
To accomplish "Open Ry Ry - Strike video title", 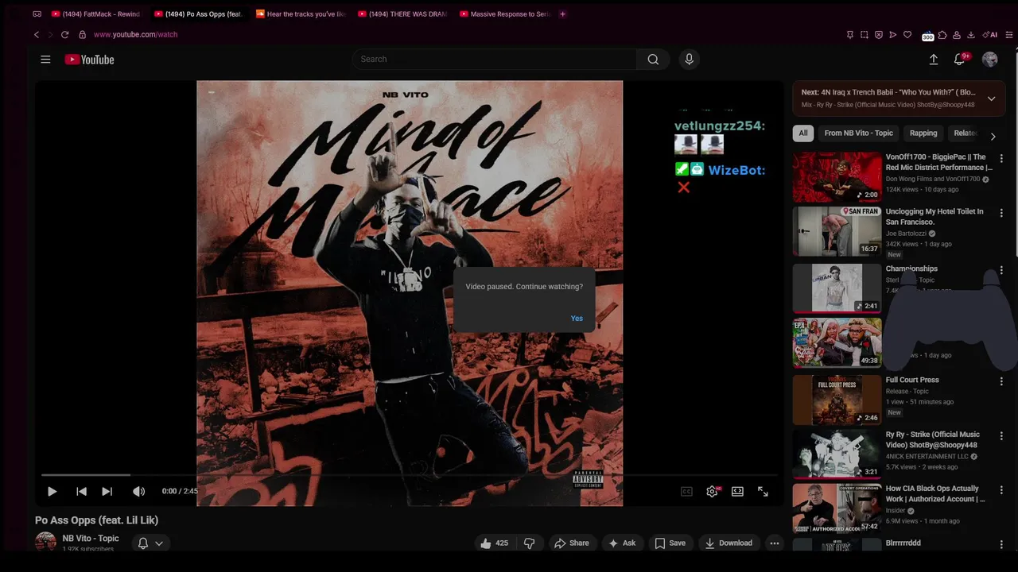I will click(933, 439).
